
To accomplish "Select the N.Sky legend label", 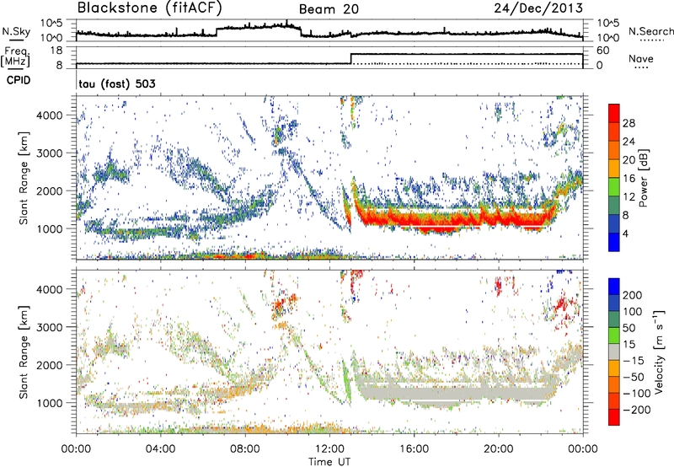I will pos(16,31).
